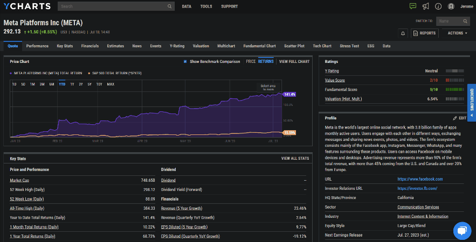
Task: Open the TOOLS menu
Action: [206, 6]
